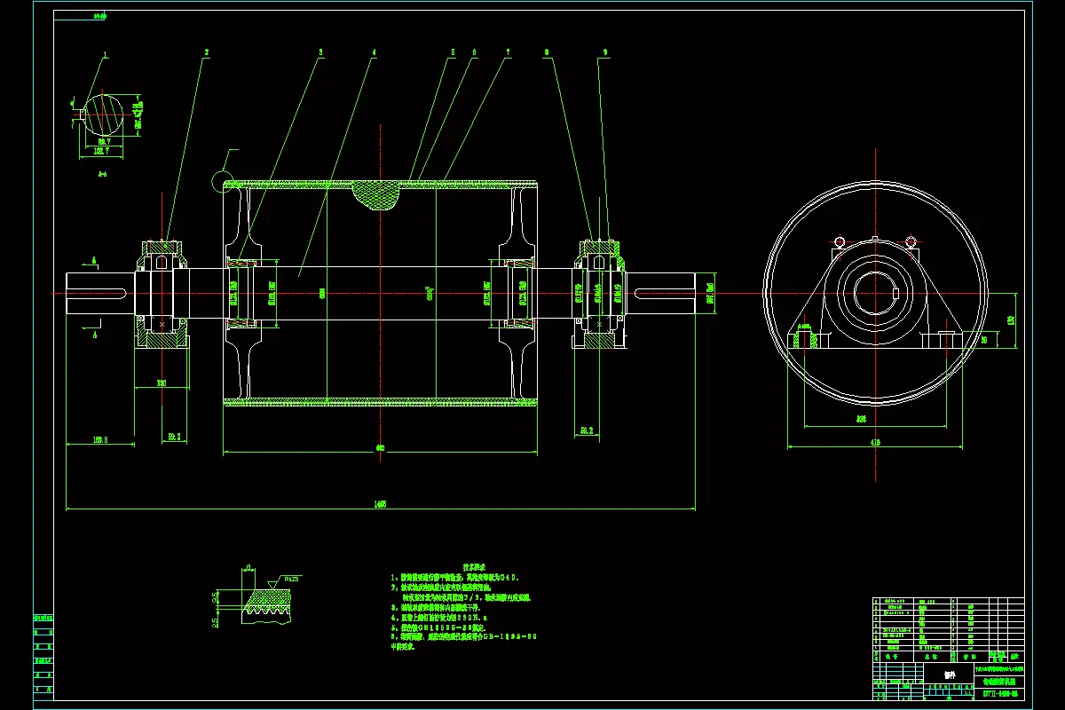Screen dimensions: 1065x710
Task: Select the overall length dimension 1465
Action: (381, 504)
